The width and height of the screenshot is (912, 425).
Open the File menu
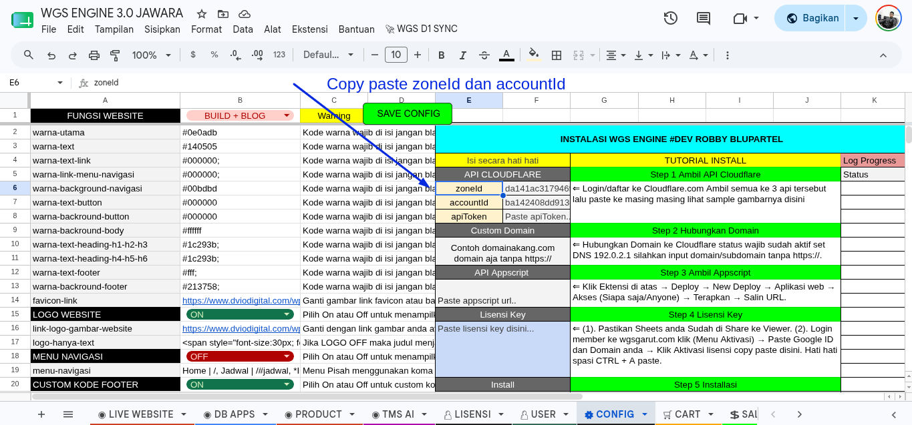tap(49, 29)
